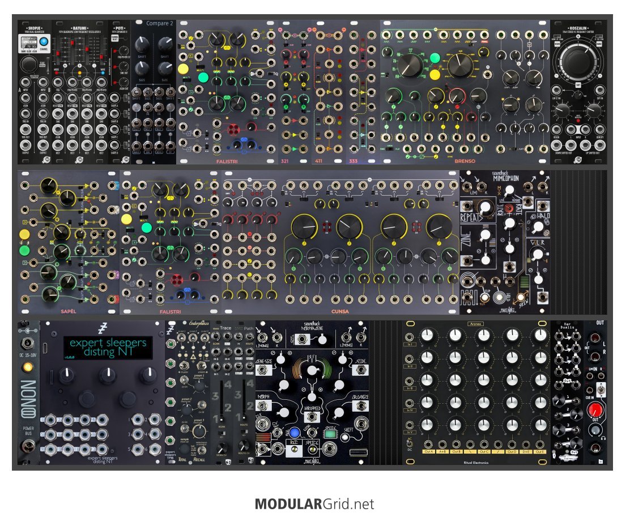Flip the AC/DC toggle on Araneo
630x516 pixels.
pos(410,443)
